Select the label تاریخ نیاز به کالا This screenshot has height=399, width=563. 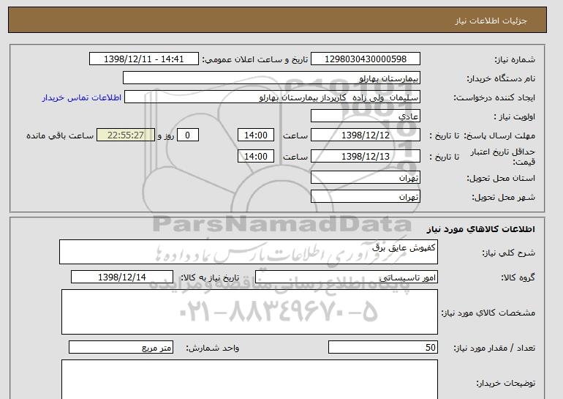209,277
